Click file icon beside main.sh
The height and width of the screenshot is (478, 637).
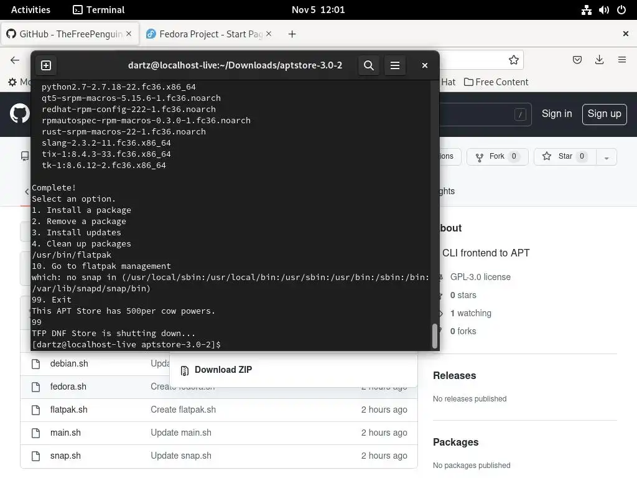(35, 433)
